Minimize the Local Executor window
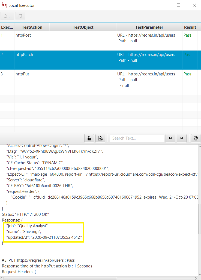Image resolution: width=201 pixels, height=280 pixels. pyautogui.click(x=163, y=5)
